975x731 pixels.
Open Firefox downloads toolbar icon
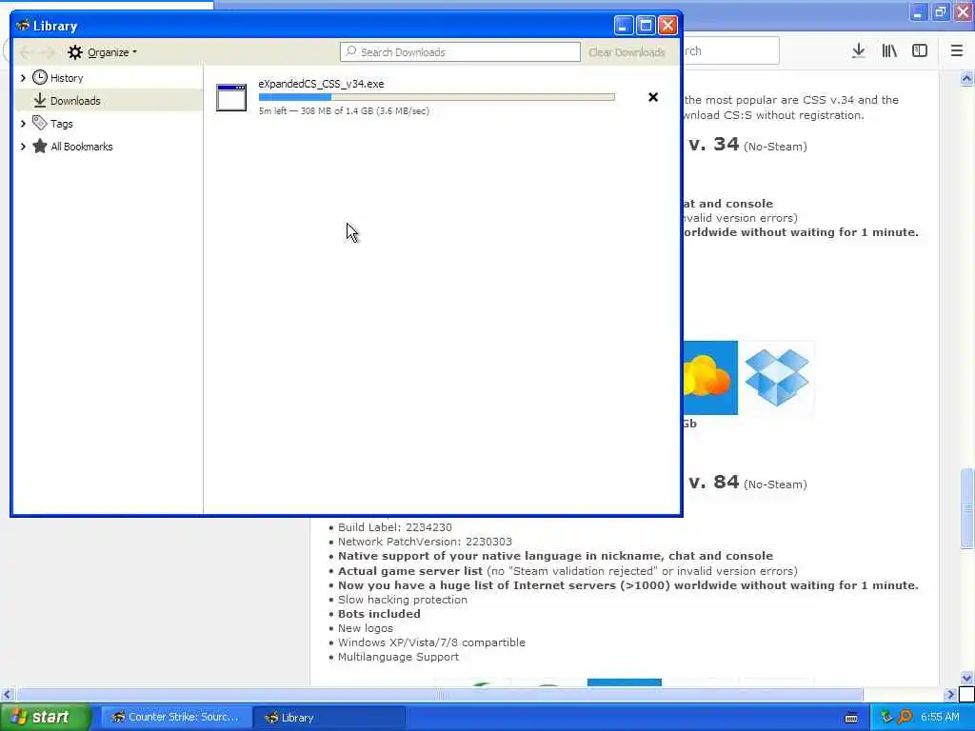[858, 51]
